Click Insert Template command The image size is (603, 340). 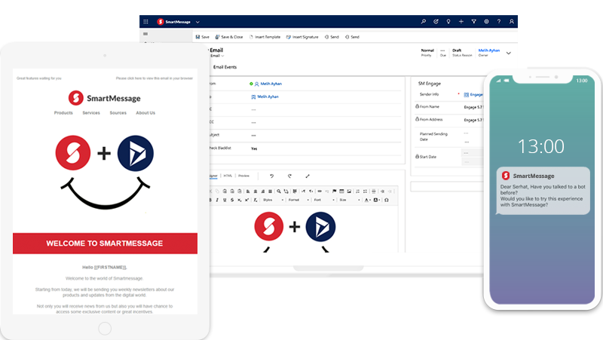(265, 37)
